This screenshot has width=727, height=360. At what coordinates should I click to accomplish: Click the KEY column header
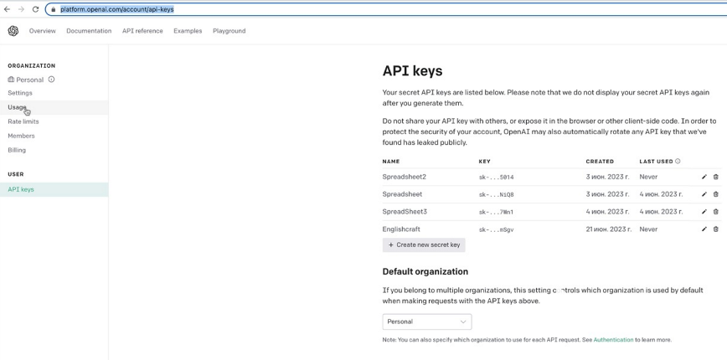(484, 162)
